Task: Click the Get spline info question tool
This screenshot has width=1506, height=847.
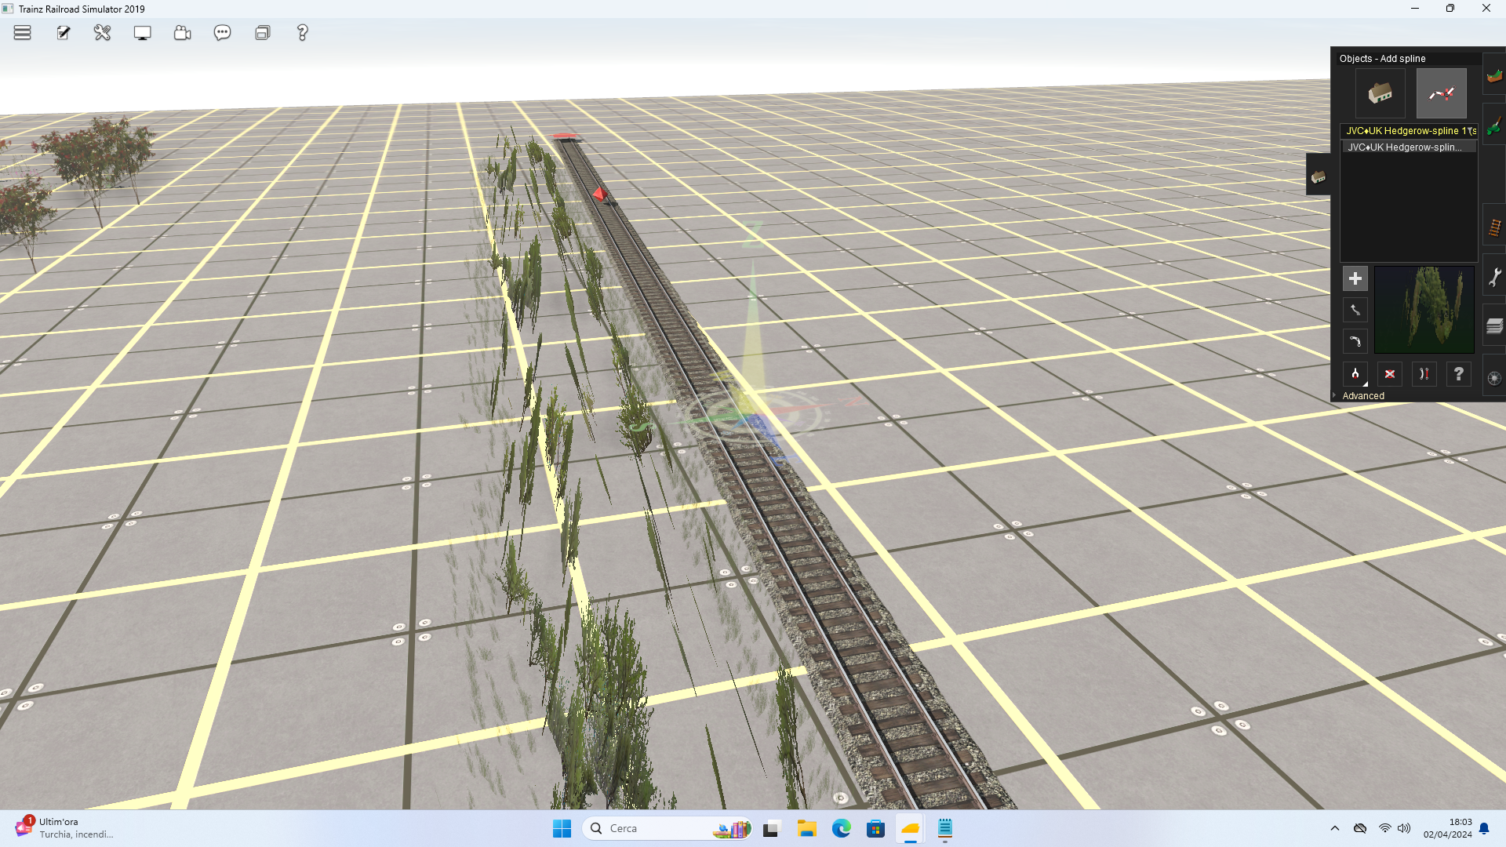Action: pyautogui.click(x=1458, y=374)
